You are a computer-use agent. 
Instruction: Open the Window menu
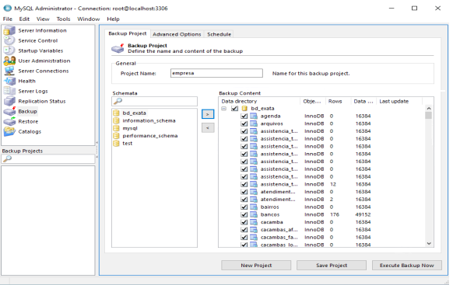coord(89,19)
